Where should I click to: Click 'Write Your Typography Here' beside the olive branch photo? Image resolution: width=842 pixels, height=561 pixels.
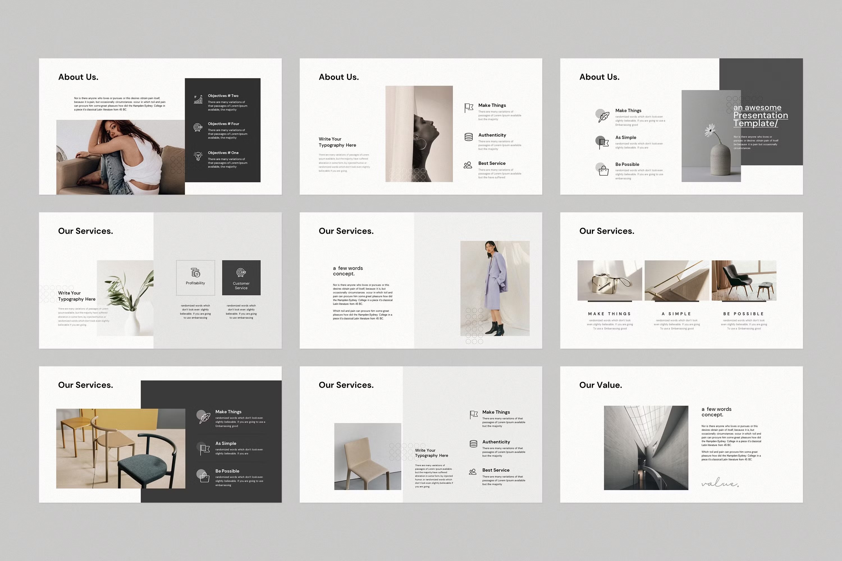click(77, 296)
